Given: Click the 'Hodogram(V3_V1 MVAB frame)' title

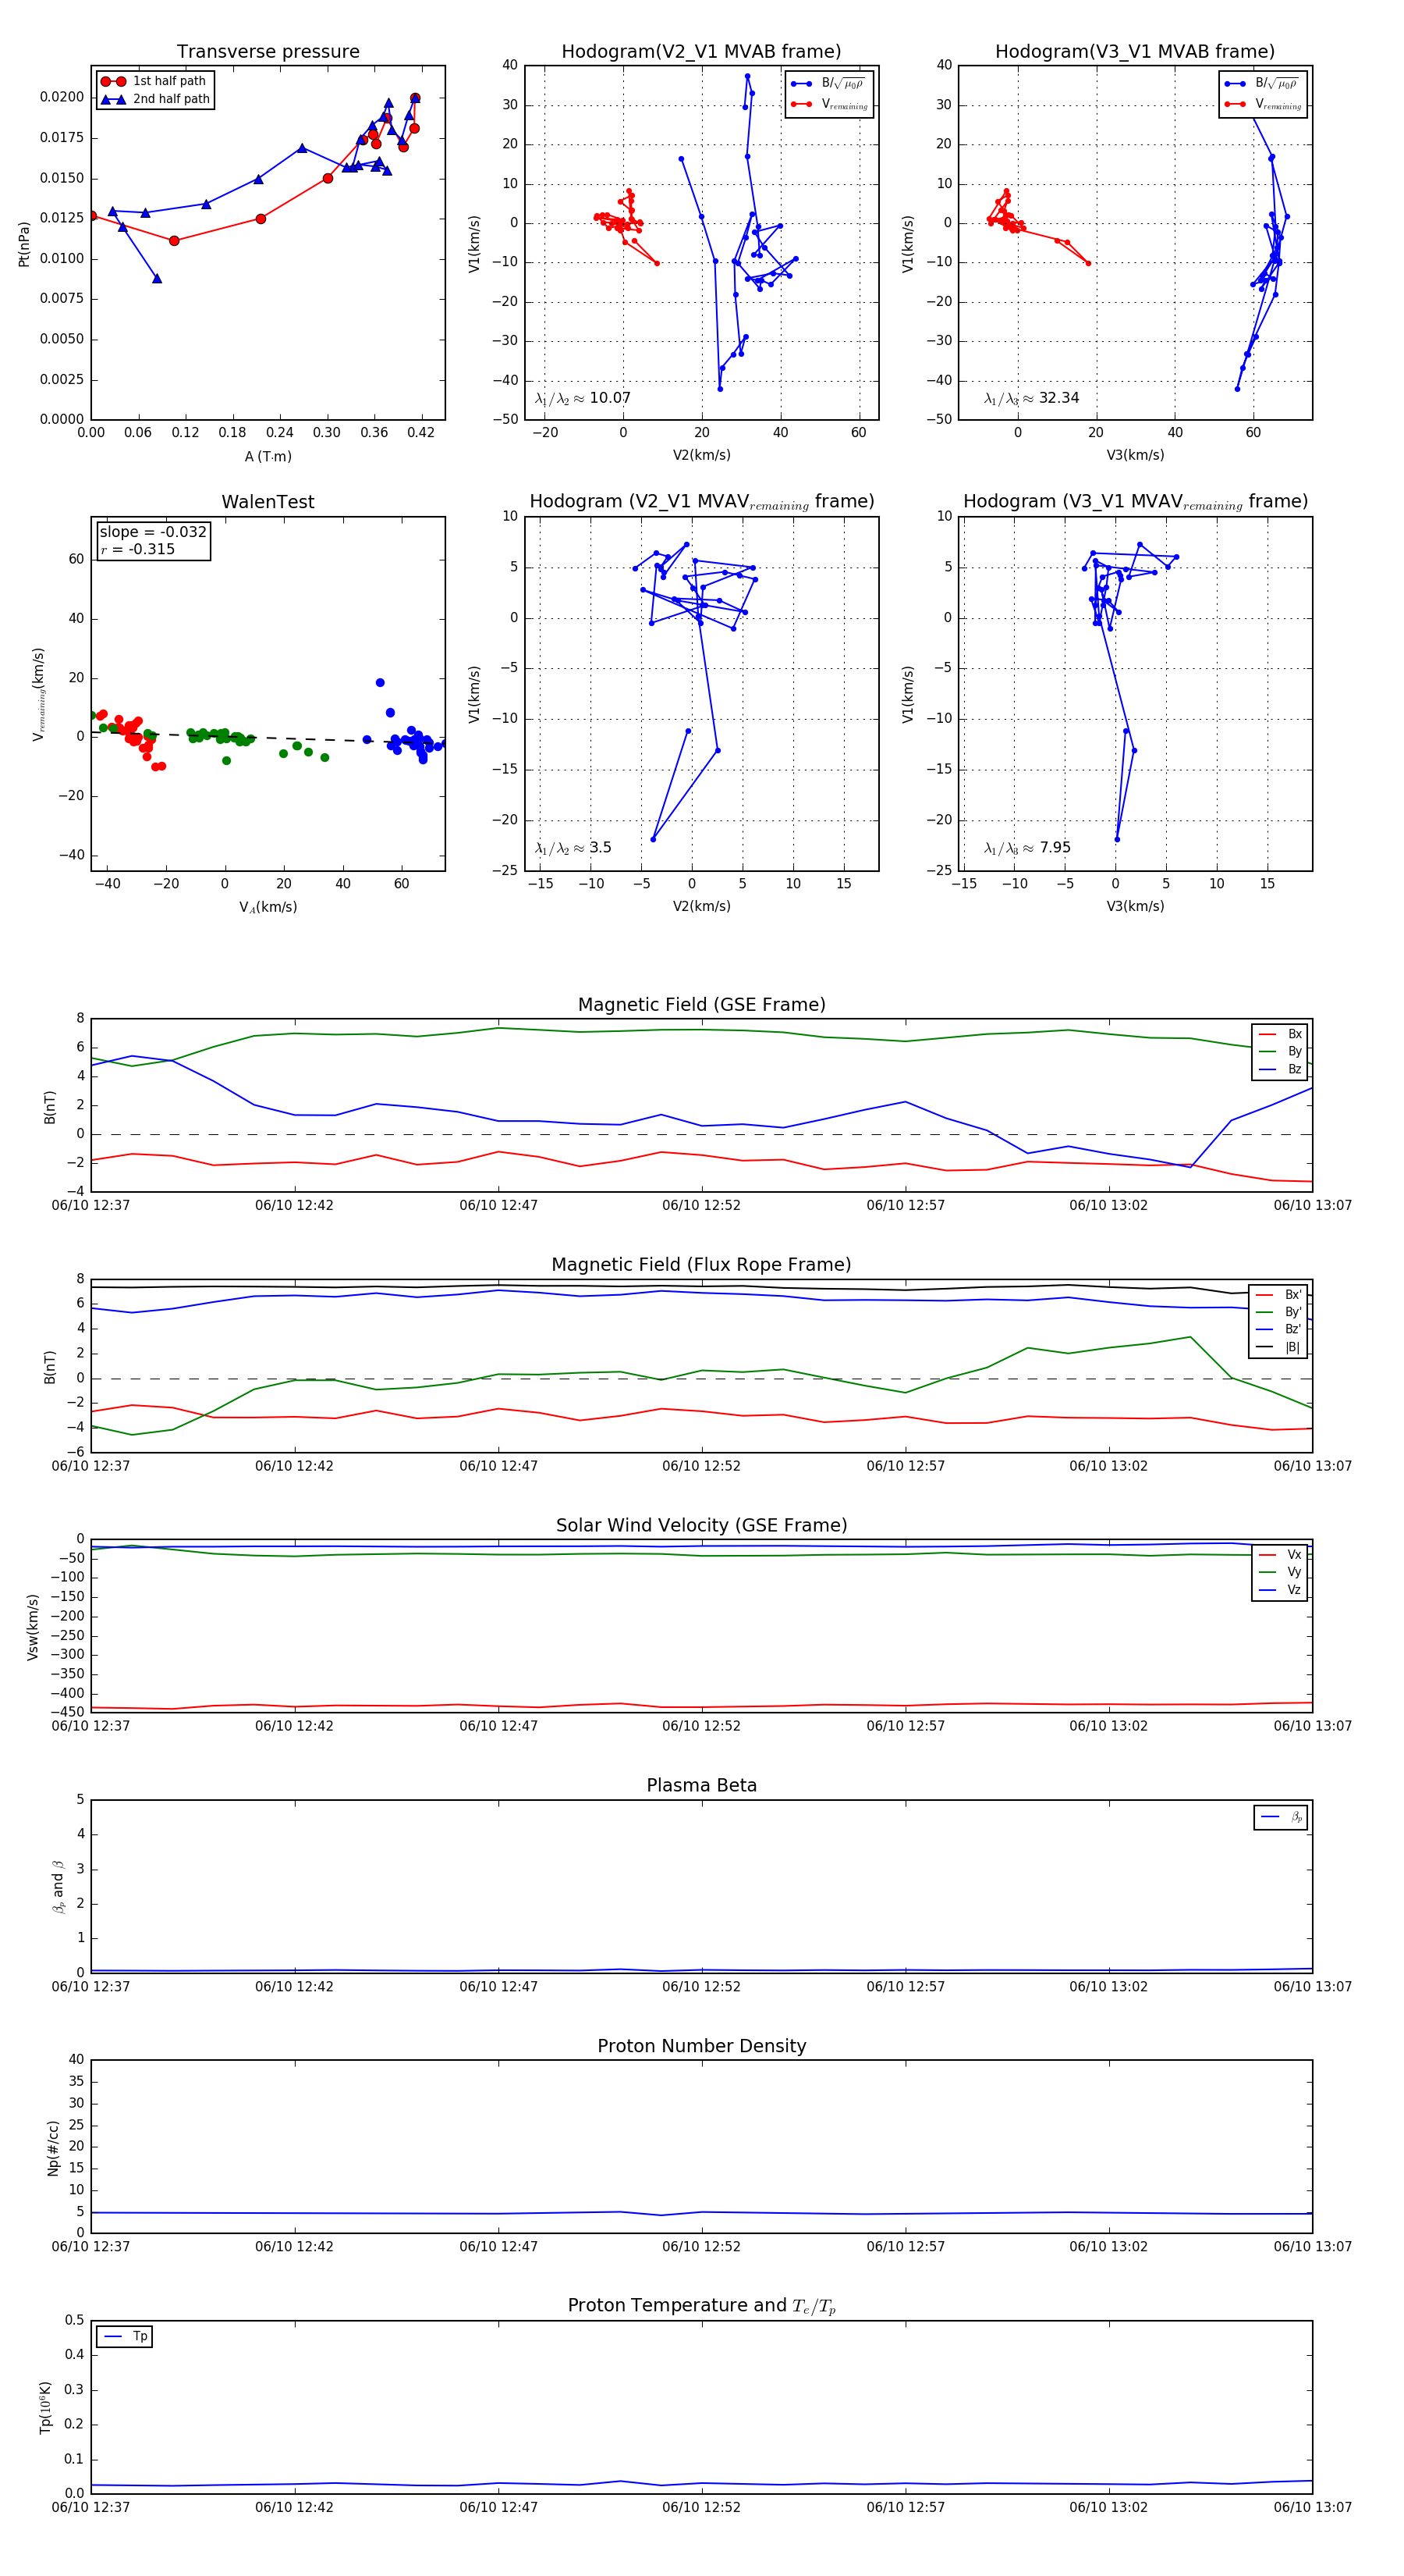Looking at the screenshot, I should coord(1135,52).
